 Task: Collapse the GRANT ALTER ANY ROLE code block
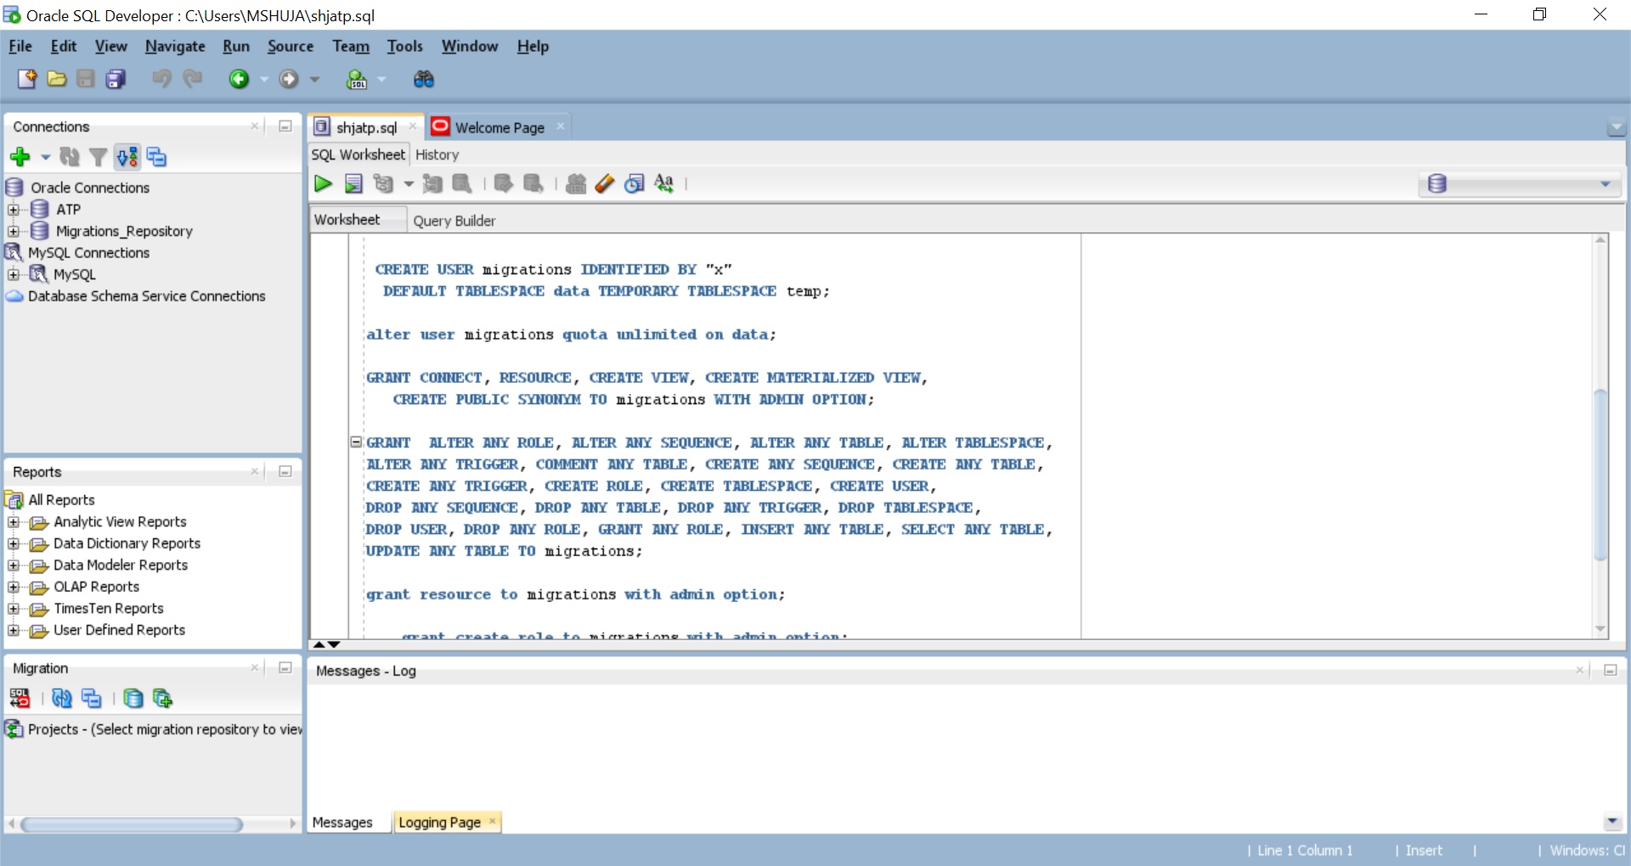click(x=355, y=442)
